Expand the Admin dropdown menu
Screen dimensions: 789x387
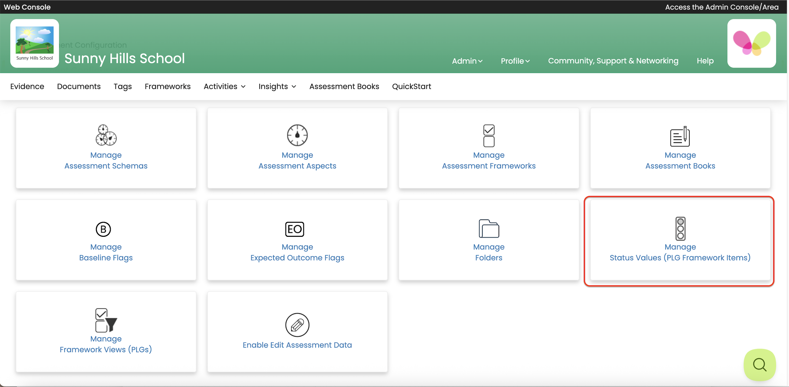pyautogui.click(x=467, y=61)
